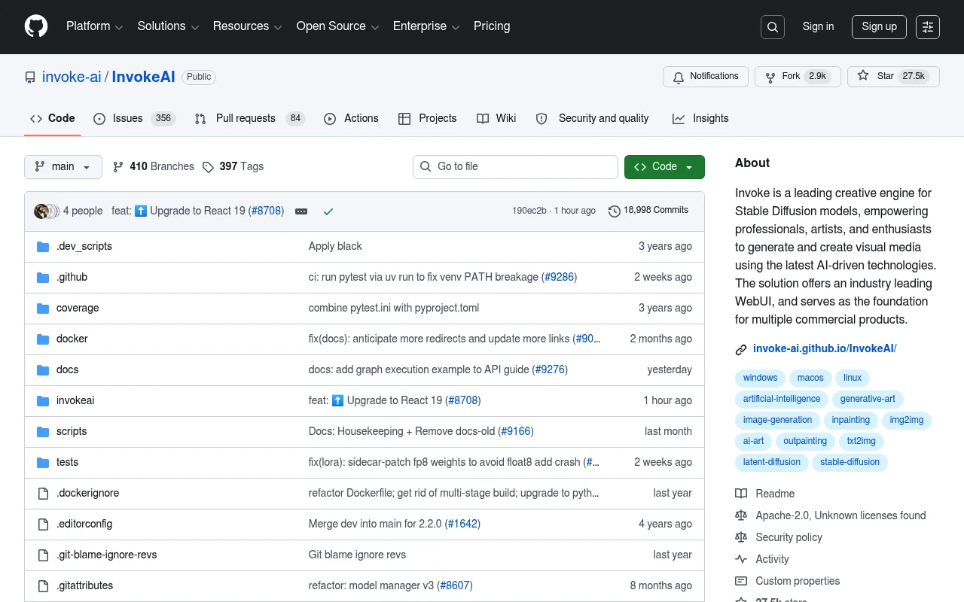Open the Projects tab
The width and height of the screenshot is (964, 602).
[x=428, y=118]
